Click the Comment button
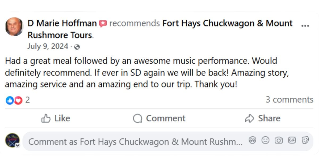Image resolution: width=319 pixels, height=167 pixels. point(159,118)
